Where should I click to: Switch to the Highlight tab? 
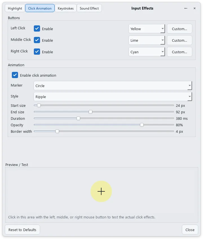click(15, 8)
